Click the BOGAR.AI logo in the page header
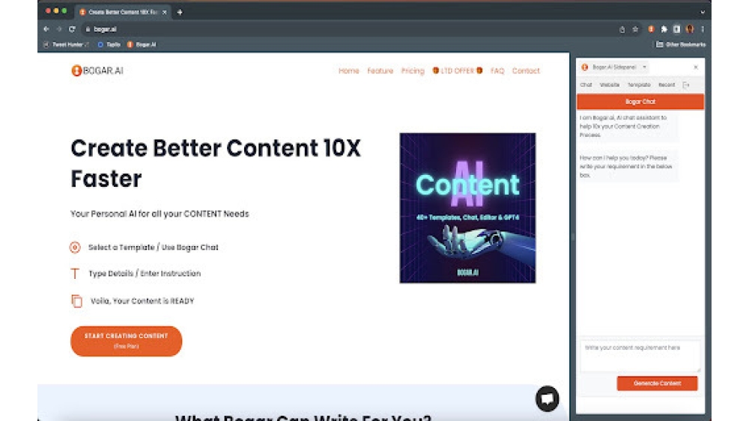 (97, 70)
